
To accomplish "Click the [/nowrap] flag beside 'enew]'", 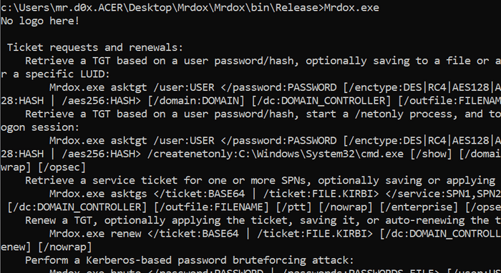I will click(x=64, y=247).
